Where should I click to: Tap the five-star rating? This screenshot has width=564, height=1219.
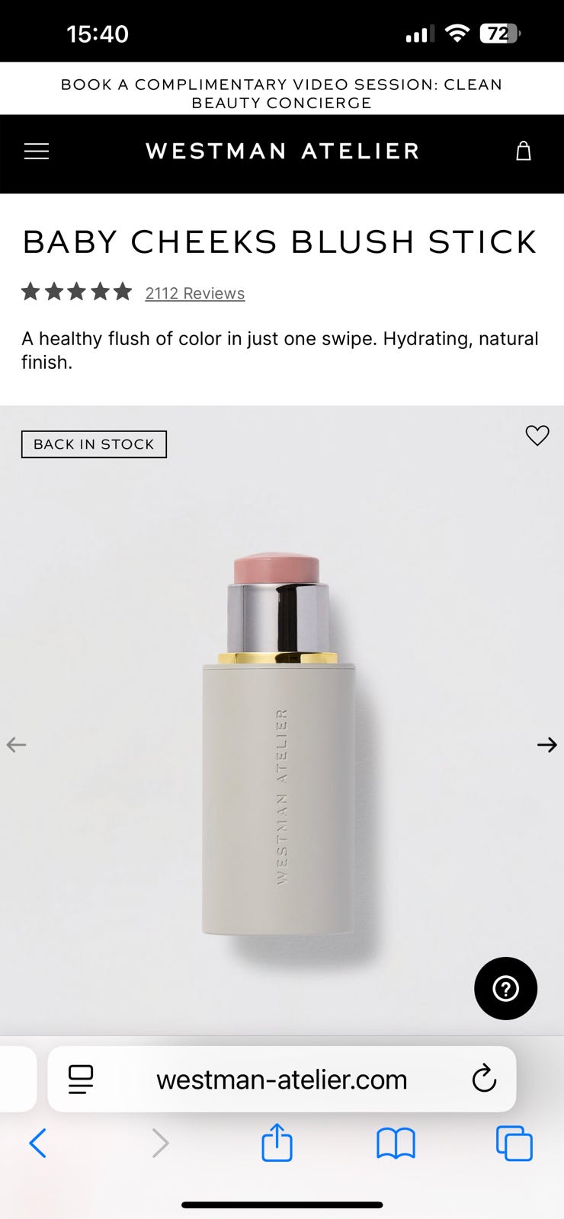pyautogui.click(x=76, y=292)
